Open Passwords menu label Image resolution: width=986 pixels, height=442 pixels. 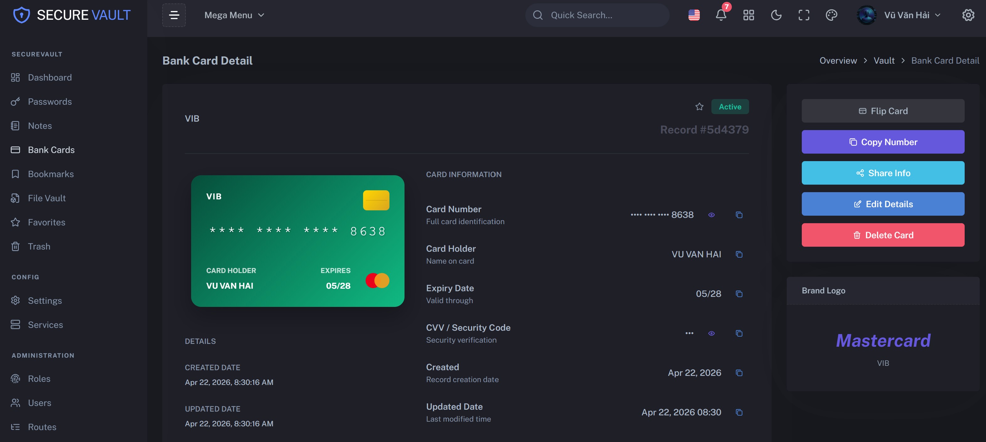(50, 102)
